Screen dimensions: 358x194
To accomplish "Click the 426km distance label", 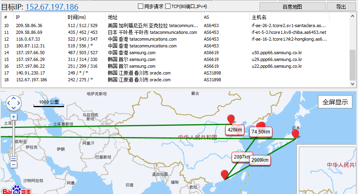I will 235,130.
